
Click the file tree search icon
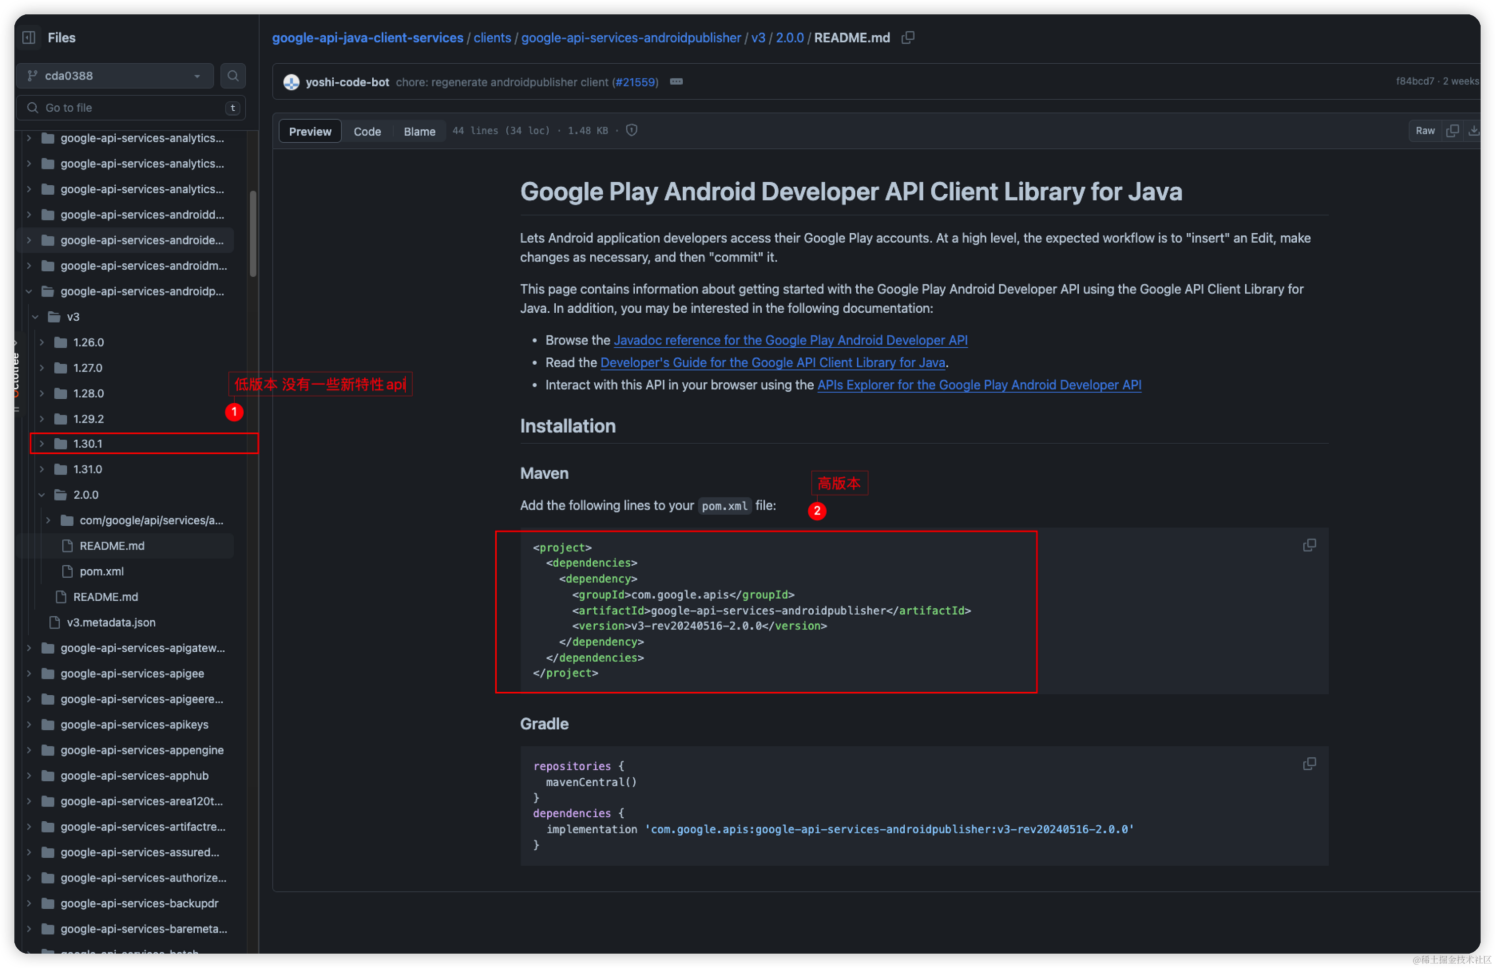(233, 76)
